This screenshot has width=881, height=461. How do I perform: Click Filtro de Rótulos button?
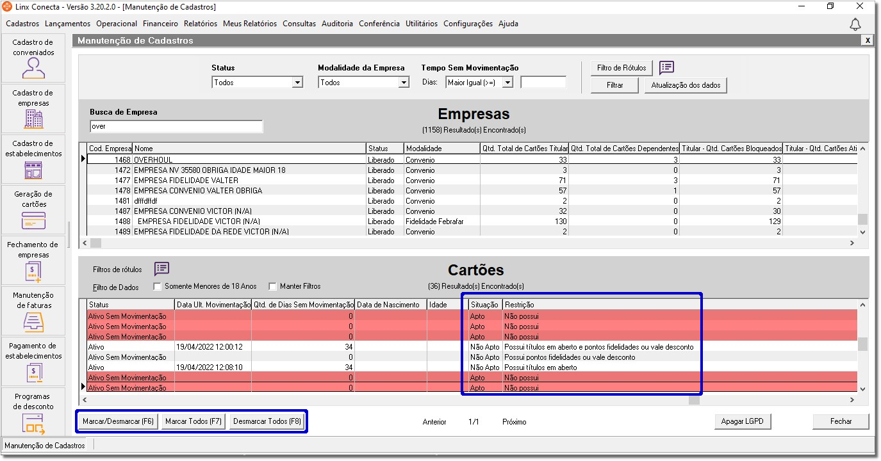coord(622,68)
